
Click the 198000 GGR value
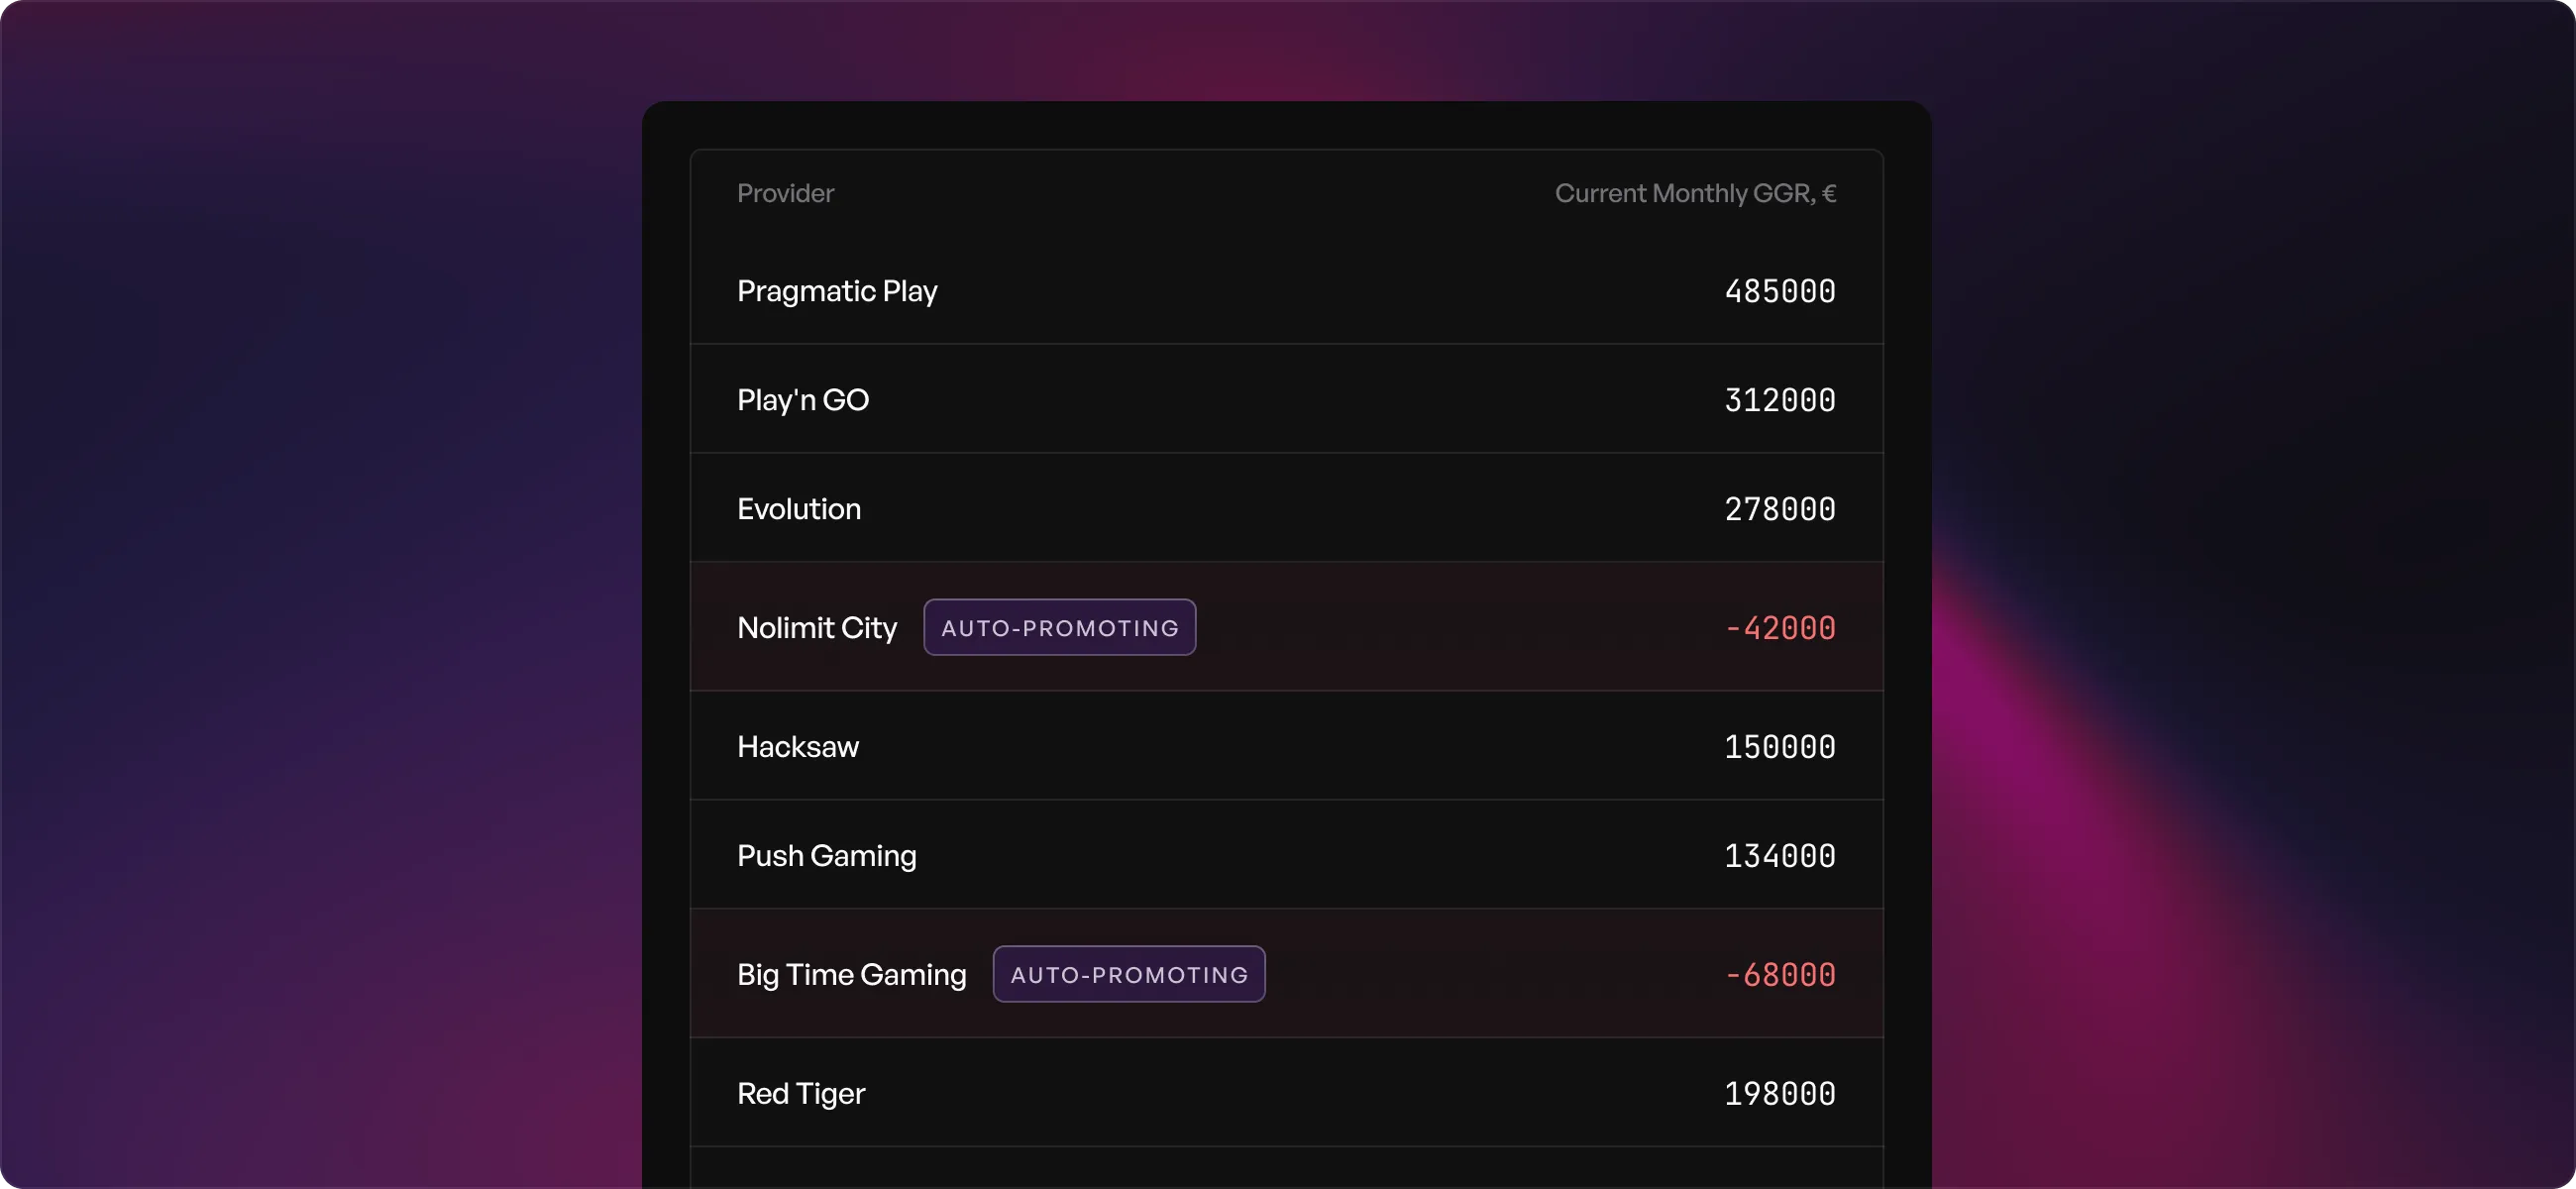tap(1780, 1094)
